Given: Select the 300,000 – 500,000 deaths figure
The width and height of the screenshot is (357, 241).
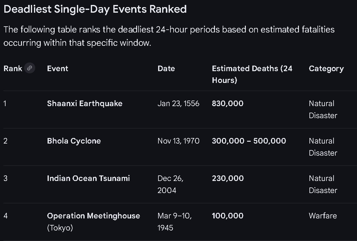Looking at the screenshot, I should tap(249, 141).
